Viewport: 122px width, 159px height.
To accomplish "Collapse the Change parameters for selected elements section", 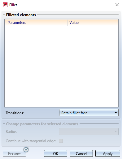I will 4,124.
